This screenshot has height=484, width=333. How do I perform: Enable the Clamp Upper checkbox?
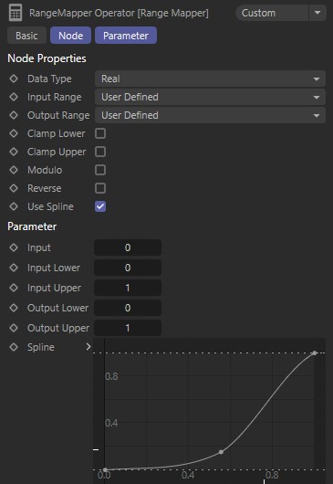click(x=100, y=152)
